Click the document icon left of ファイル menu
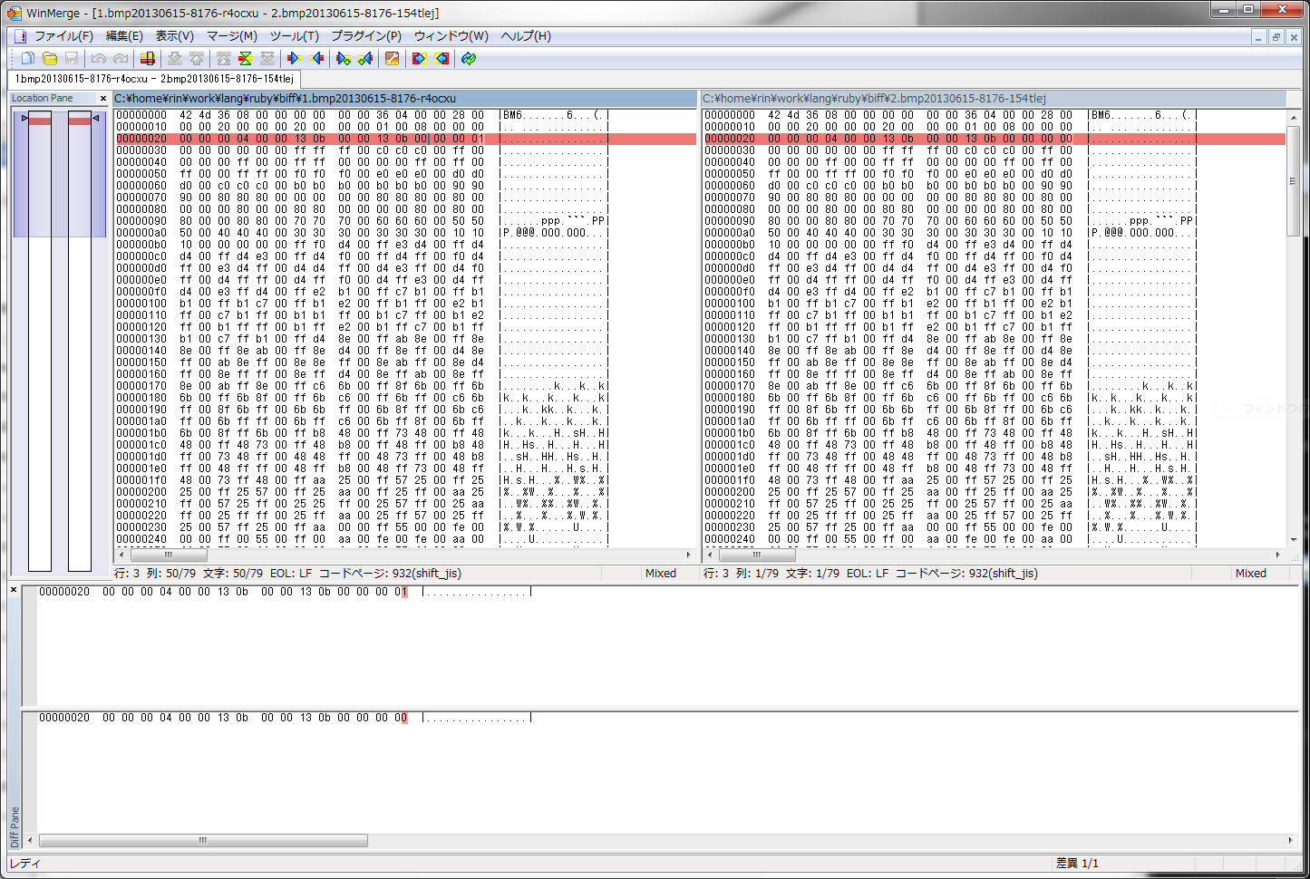 click(21, 36)
